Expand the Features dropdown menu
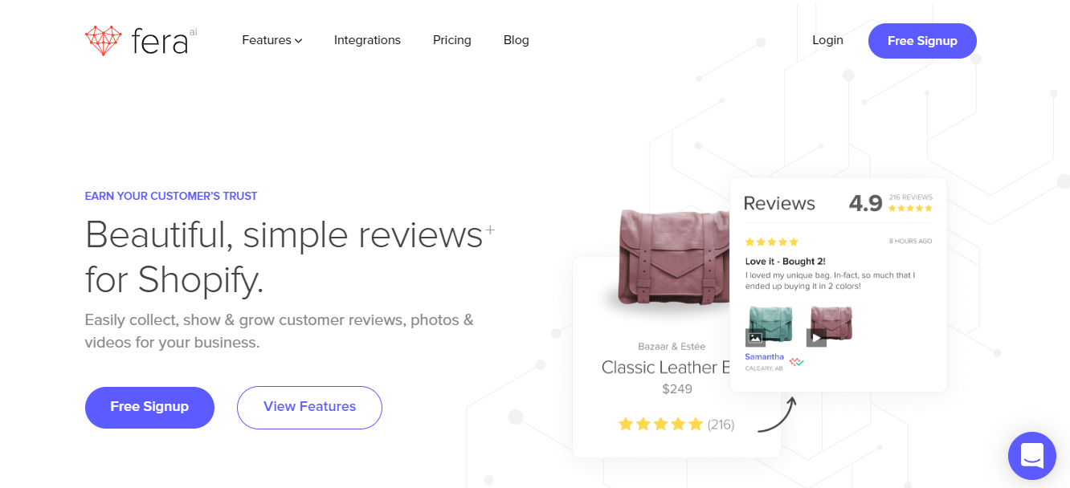 pyautogui.click(x=272, y=40)
